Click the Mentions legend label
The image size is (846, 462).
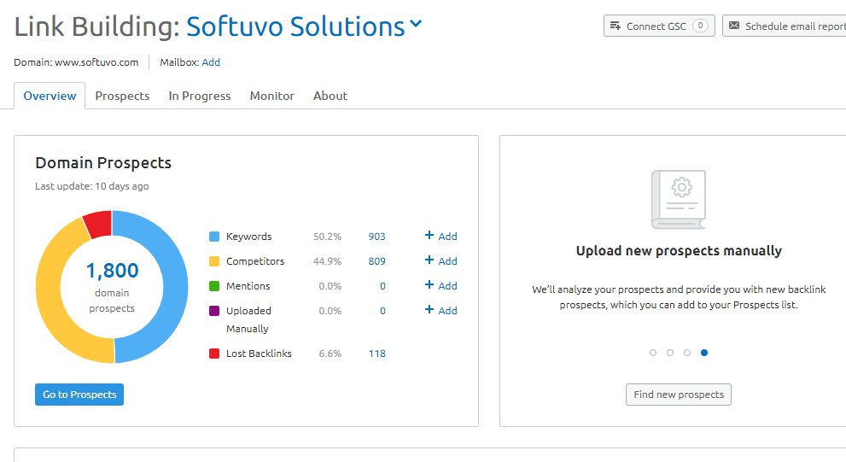248,286
